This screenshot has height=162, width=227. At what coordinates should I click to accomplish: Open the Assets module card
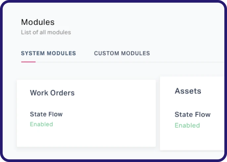click(192, 113)
